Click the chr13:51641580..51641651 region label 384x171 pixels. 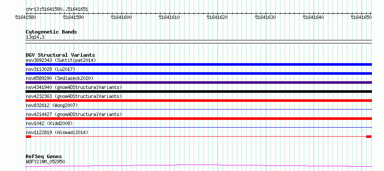click(x=57, y=9)
